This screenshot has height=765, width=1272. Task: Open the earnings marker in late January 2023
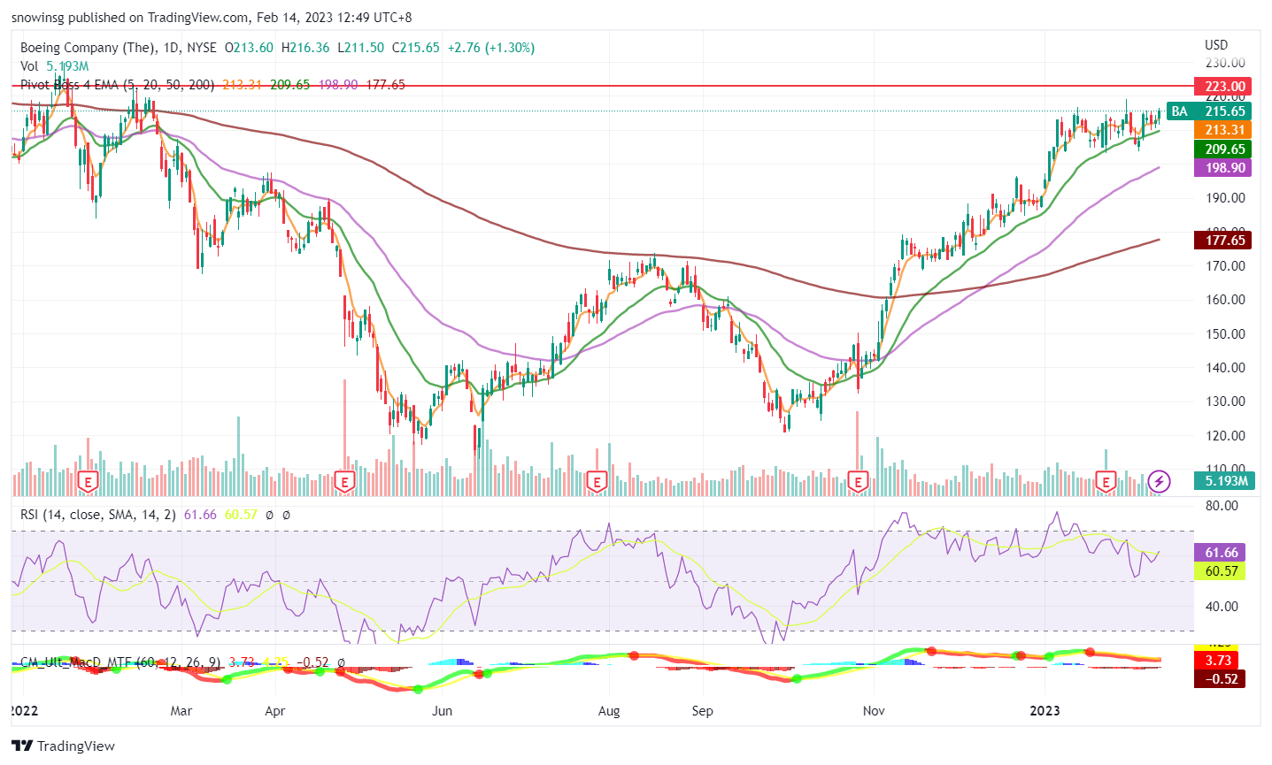coord(1106,482)
